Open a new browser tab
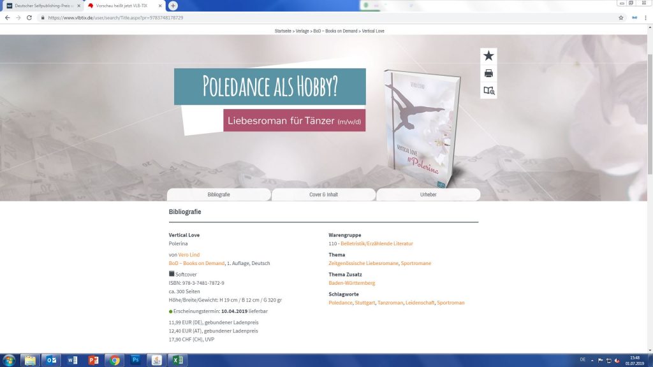This screenshot has width=653, height=367. coord(173,6)
